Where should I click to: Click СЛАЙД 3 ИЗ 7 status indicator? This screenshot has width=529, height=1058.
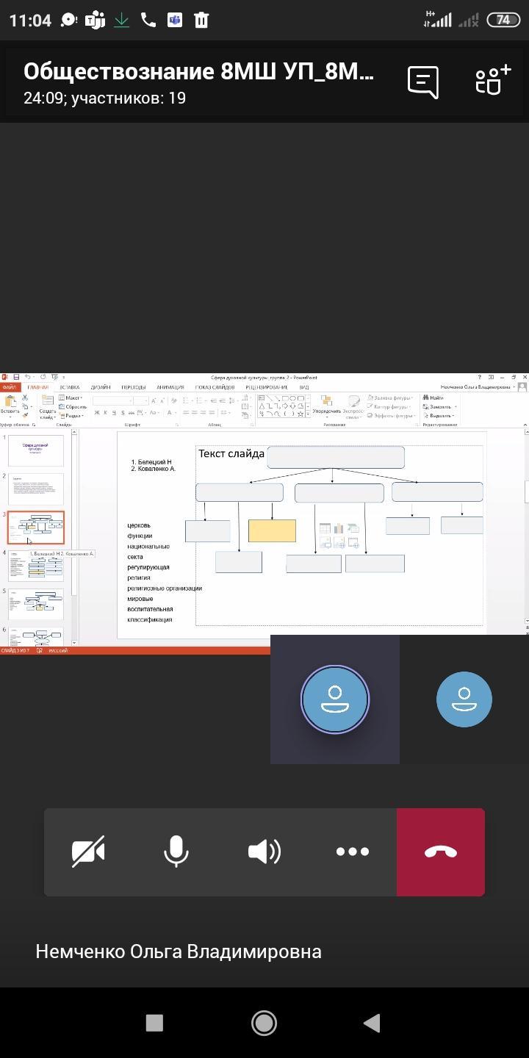pyautogui.click(x=15, y=651)
